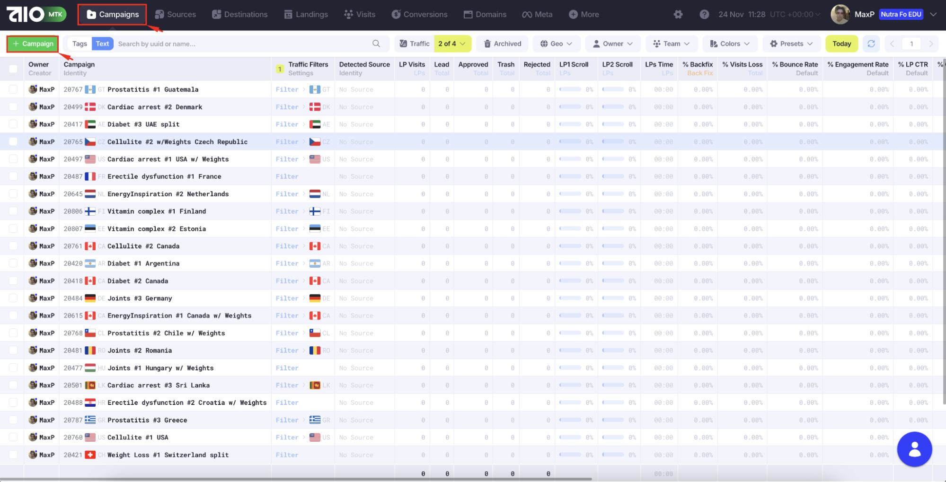Expand the Traffic 2 of 4 dropdown
The height and width of the screenshot is (482, 946).
click(452, 44)
